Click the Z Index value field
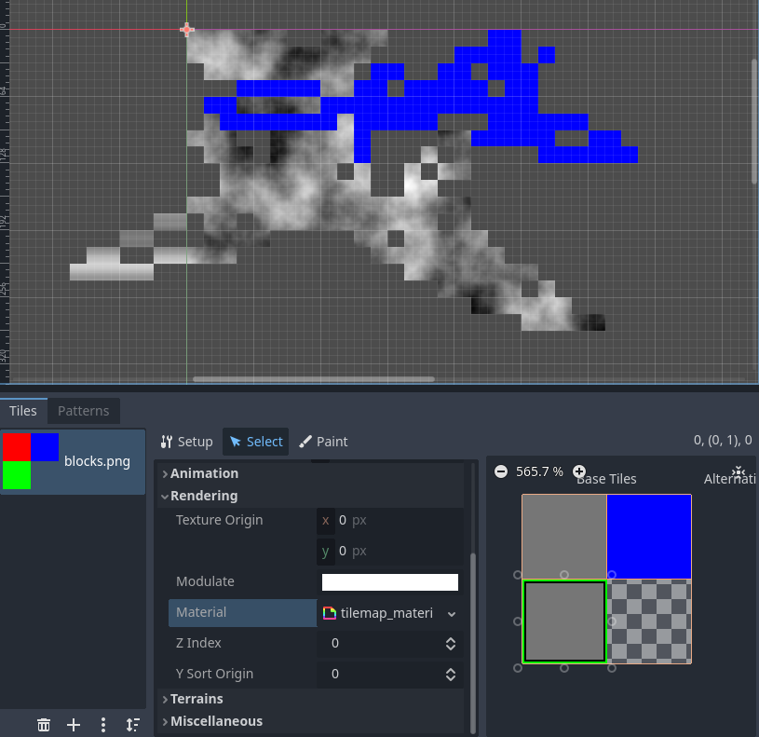The image size is (759, 737). (382, 644)
